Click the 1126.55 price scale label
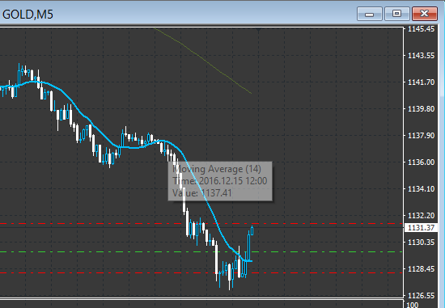This screenshot has width=445, height=308. point(421,296)
